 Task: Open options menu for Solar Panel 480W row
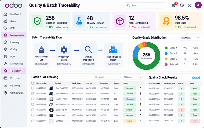(140, 93)
